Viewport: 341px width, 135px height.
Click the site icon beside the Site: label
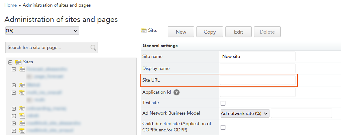(x=144, y=31)
